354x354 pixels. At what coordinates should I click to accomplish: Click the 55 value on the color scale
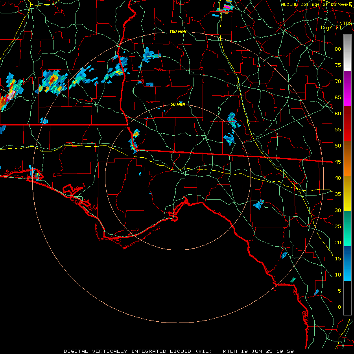(x=338, y=129)
